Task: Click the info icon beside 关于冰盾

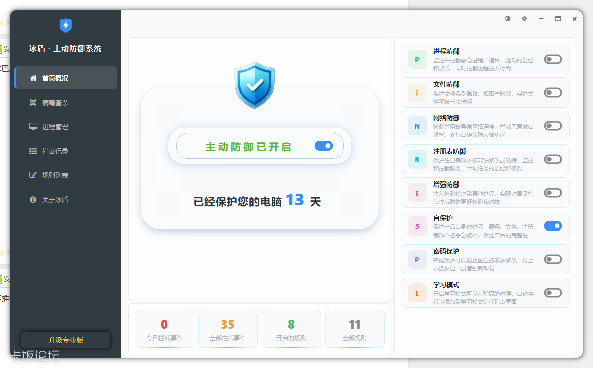Action: click(33, 200)
